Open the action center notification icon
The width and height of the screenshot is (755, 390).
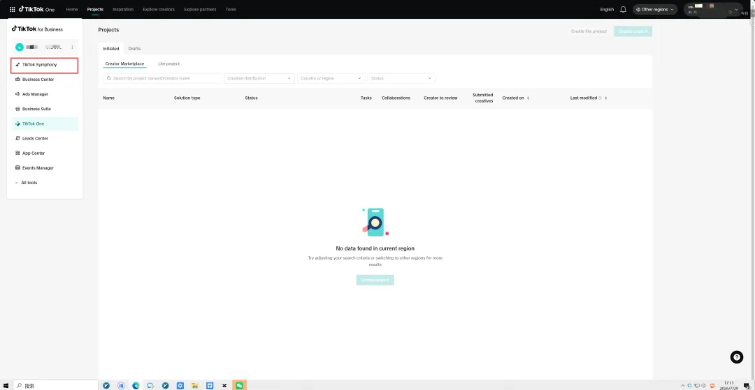tap(747, 385)
